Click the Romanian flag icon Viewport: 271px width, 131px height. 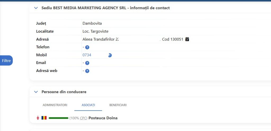tap(44, 118)
